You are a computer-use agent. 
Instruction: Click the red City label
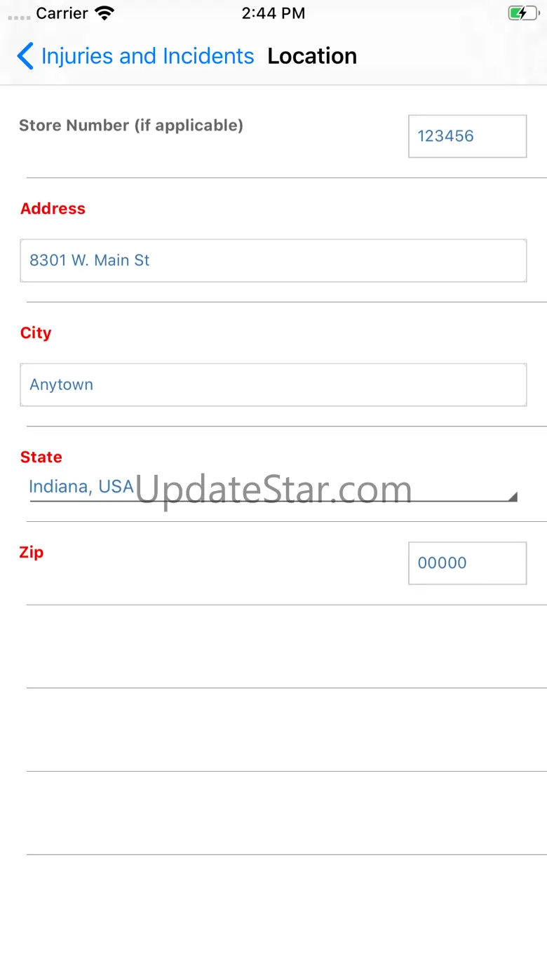pyautogui.click(x=36, y=333)
